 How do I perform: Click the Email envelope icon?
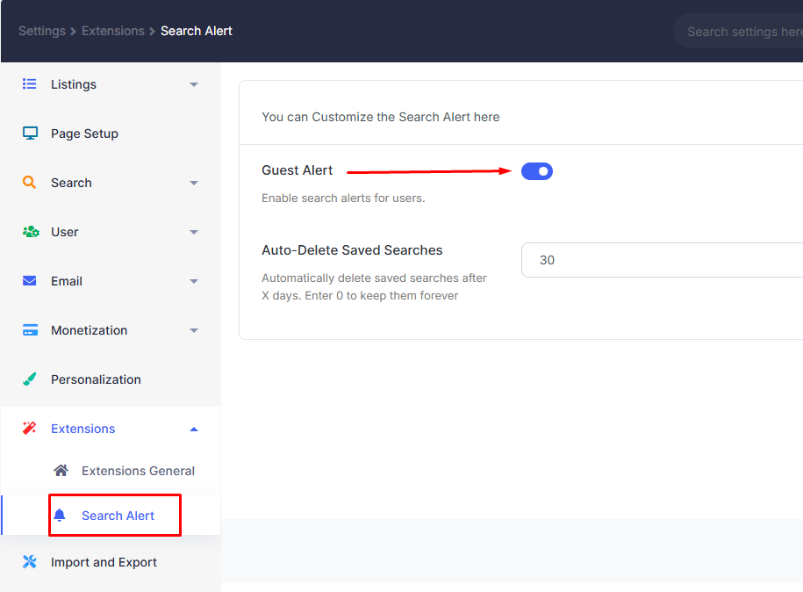tap(30, 281)
